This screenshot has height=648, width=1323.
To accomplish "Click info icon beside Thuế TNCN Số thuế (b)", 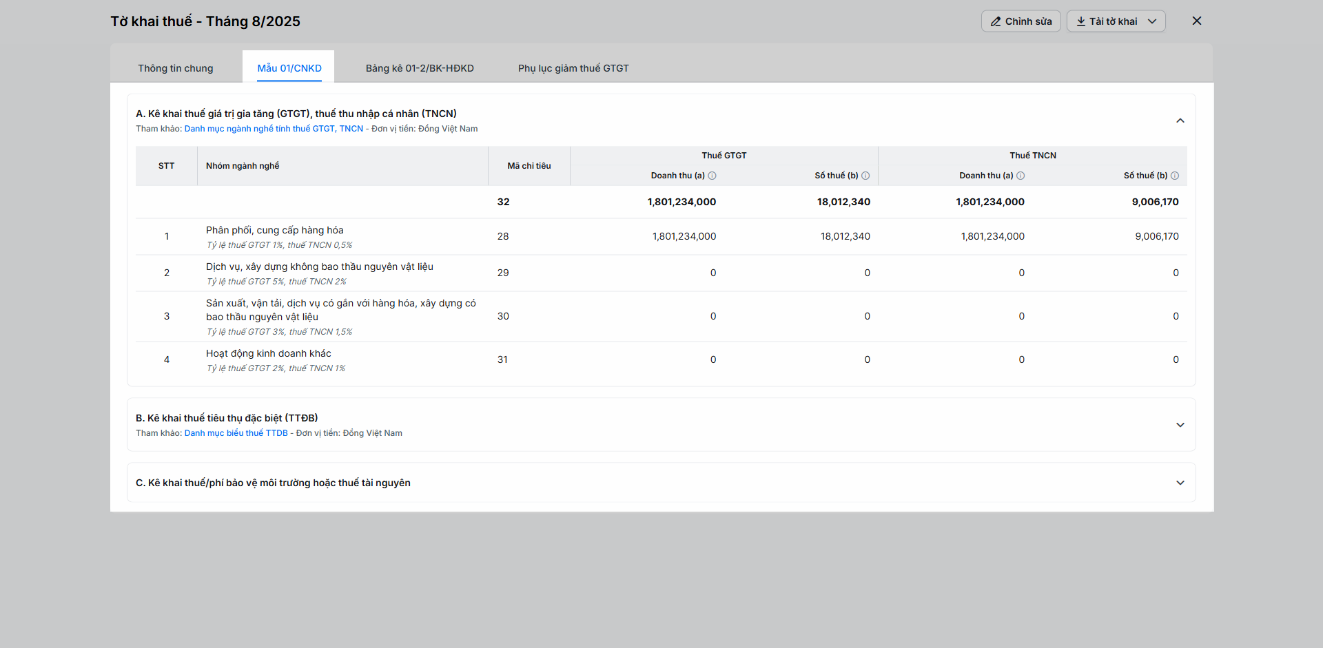I will (1175, 176).
